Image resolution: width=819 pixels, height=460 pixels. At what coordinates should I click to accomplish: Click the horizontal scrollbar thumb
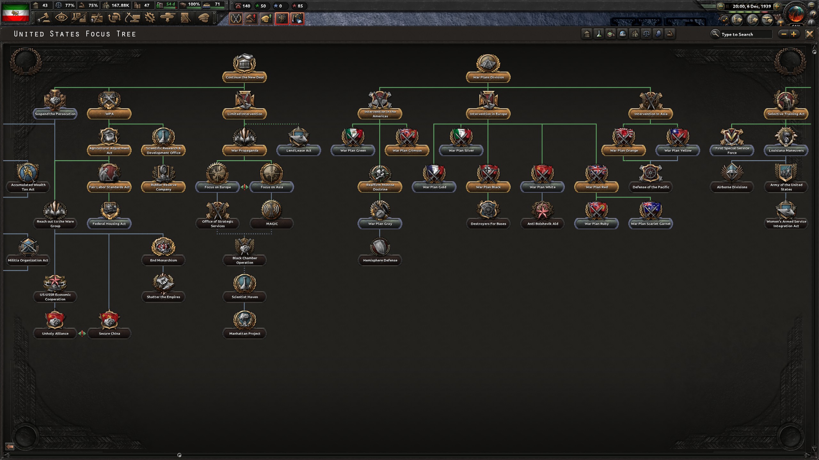(179, 455)
